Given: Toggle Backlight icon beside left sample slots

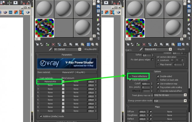Looking at the screenshot, I should (98, 6).
